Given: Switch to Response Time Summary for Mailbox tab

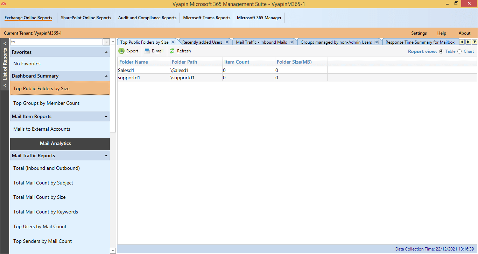Looking at the screenshot, I should 420,42.
